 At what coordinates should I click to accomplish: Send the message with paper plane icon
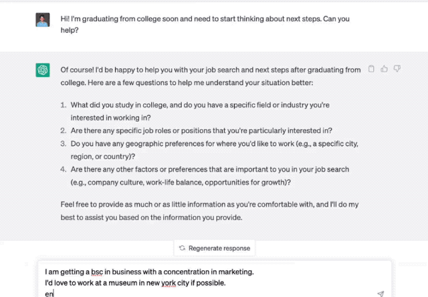point(381,294)
